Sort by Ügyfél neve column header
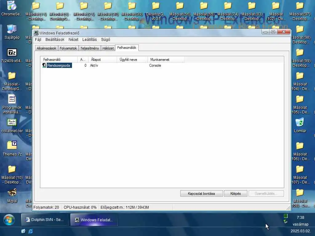 pos(132,60)
